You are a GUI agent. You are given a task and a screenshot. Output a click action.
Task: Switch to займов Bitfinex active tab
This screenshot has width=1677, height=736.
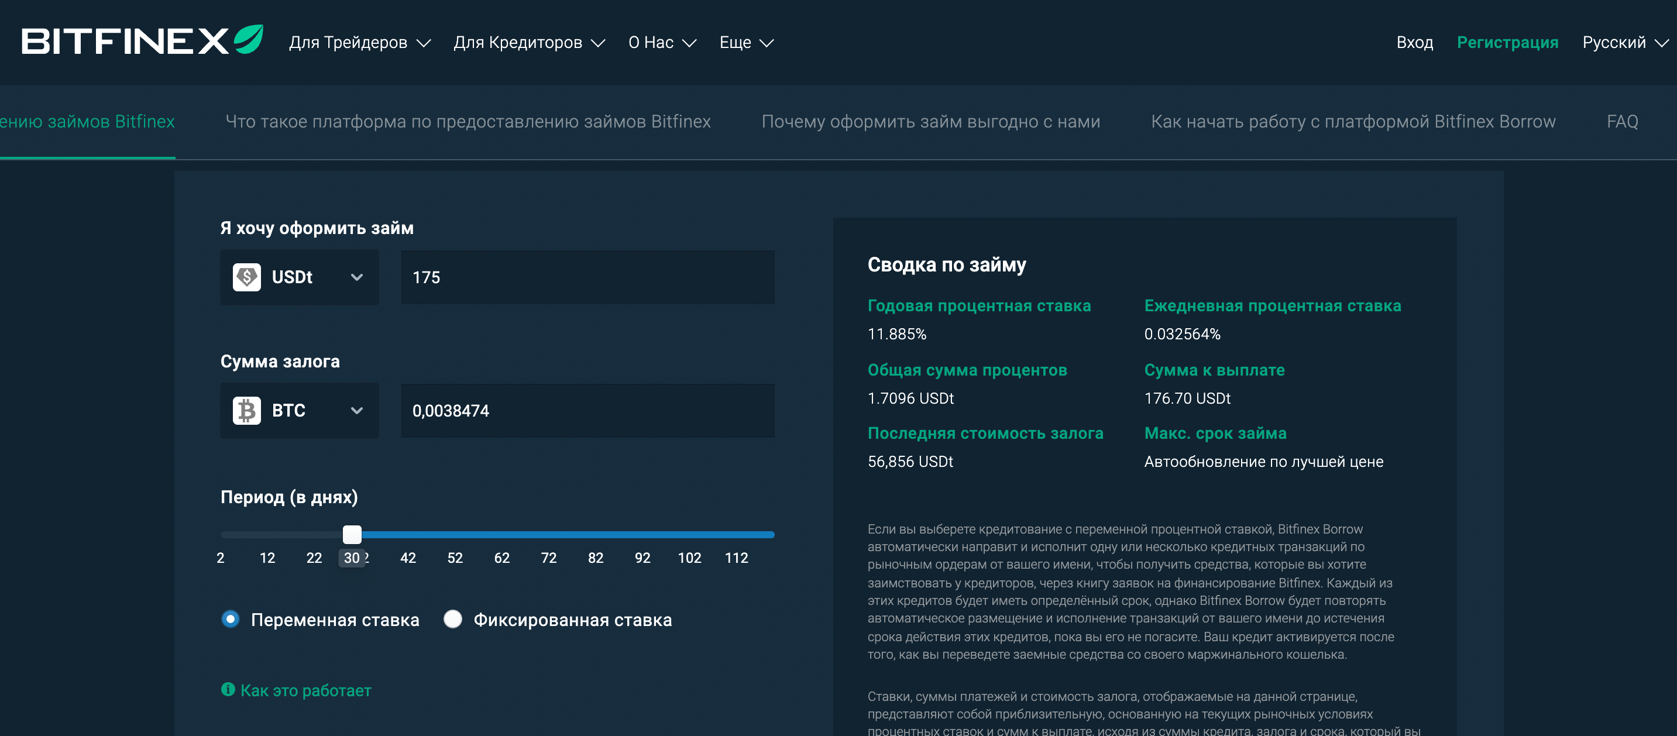[87, 122]
